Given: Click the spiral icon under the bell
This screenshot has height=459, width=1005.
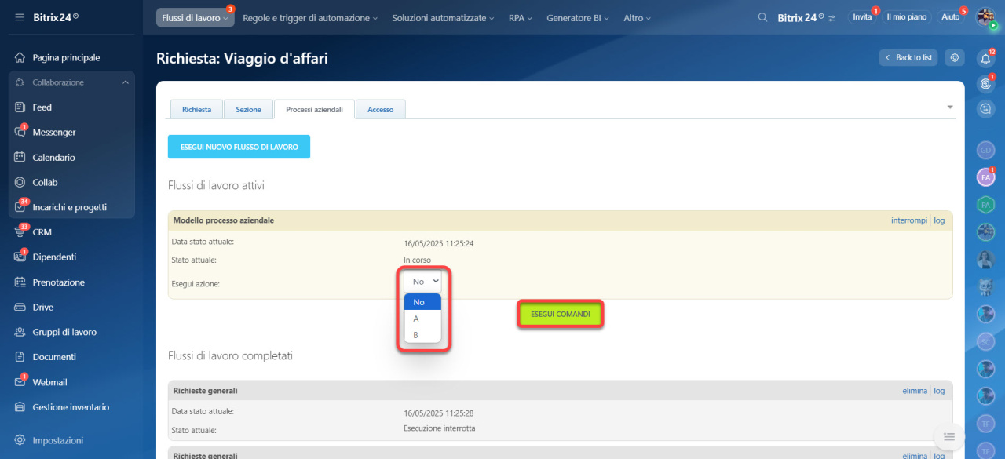Looking at the screenshot, I should (986, 83).
